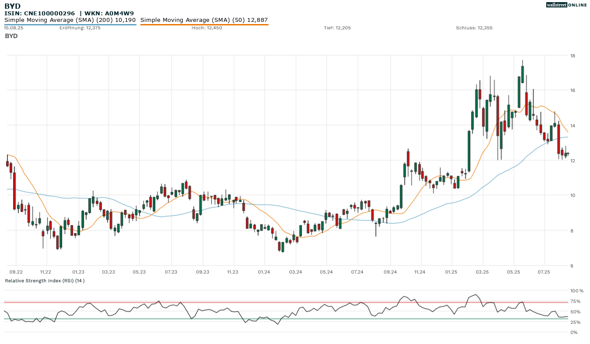The width and height of the screenshot is (590, 344).
Task: Click the Eröffnung: 12,375 value
Action: [x=80, y=28]
